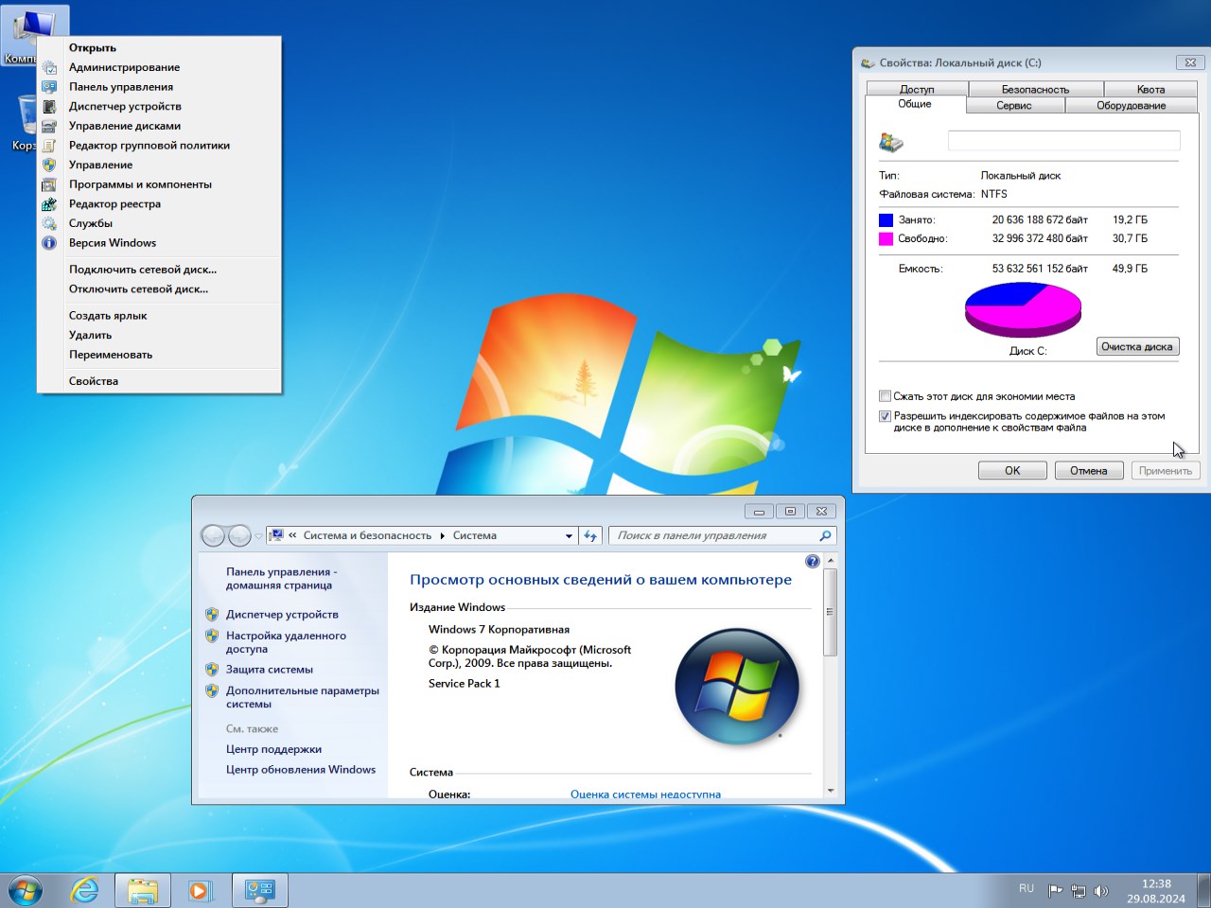The width and height of the screenshot is (1211, 908).
Task: Choose Переименовать from the context menu
Action: click(x=159, y=355)
